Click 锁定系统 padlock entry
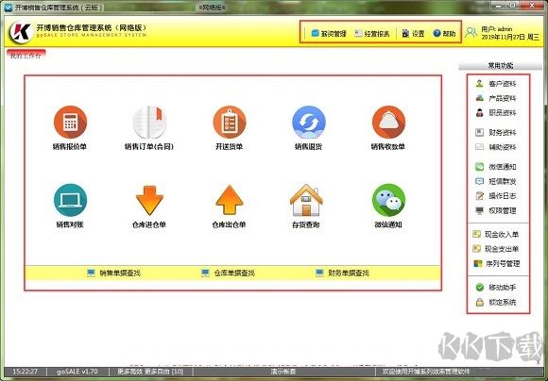 click(496, 302)
